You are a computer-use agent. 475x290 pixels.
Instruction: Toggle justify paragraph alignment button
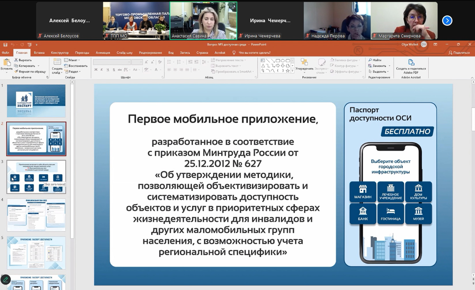(186, 70)
